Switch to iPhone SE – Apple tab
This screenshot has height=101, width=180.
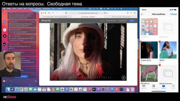(88, 17)
